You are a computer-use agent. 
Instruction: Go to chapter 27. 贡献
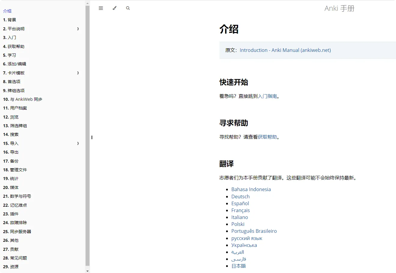11,249
